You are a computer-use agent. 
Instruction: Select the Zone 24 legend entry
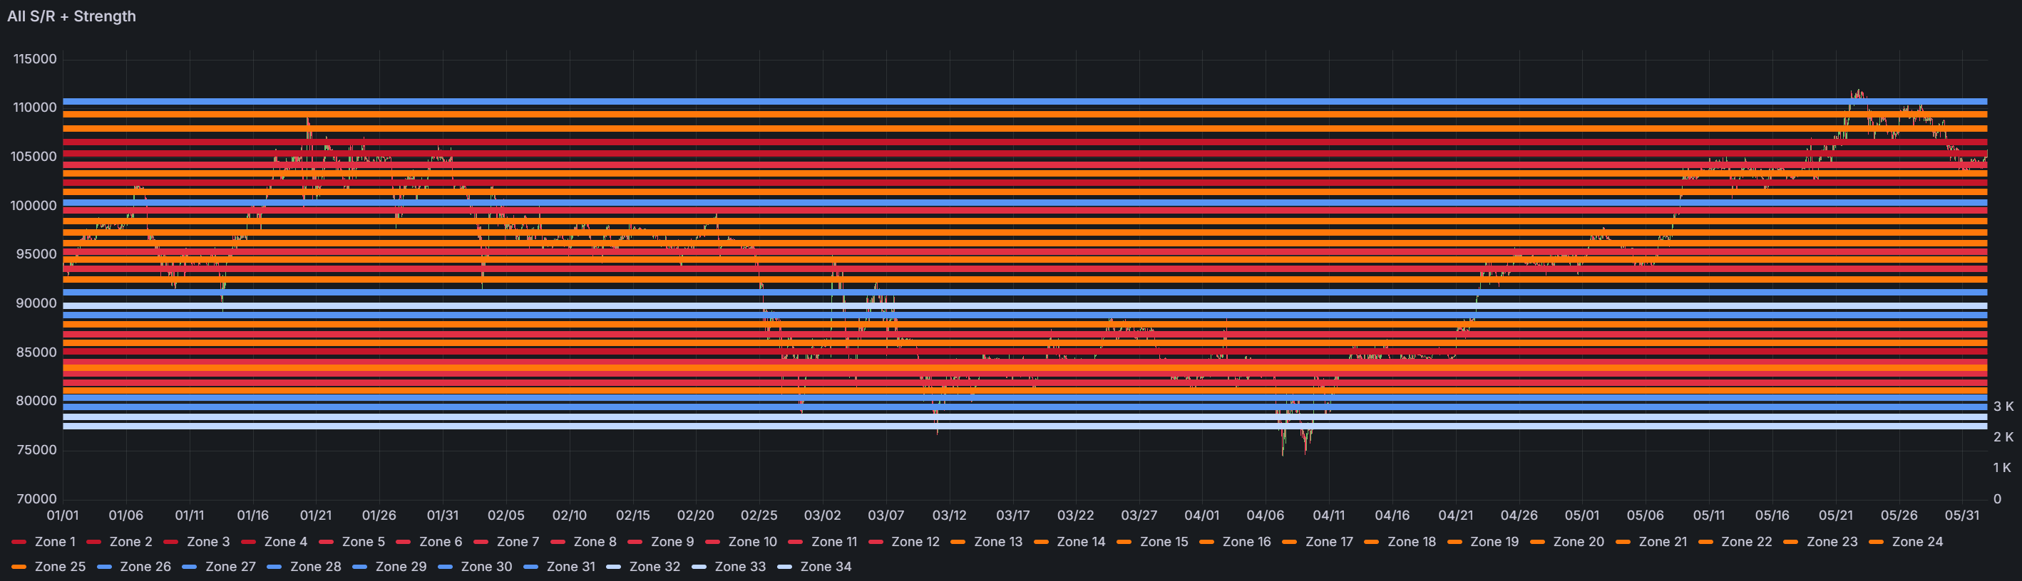tap(1916, 542)
